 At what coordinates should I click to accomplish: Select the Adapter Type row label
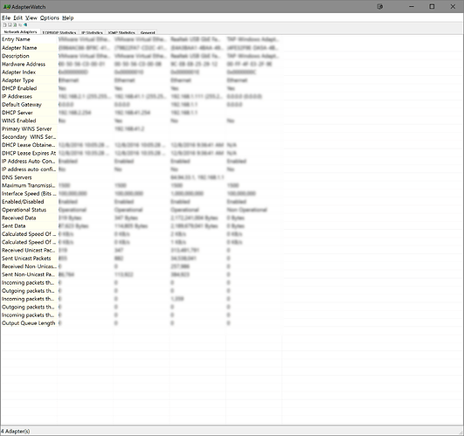17,80
